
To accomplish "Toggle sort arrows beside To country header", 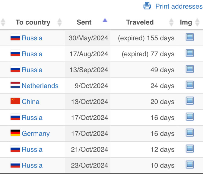I will (x=59, y=22).
